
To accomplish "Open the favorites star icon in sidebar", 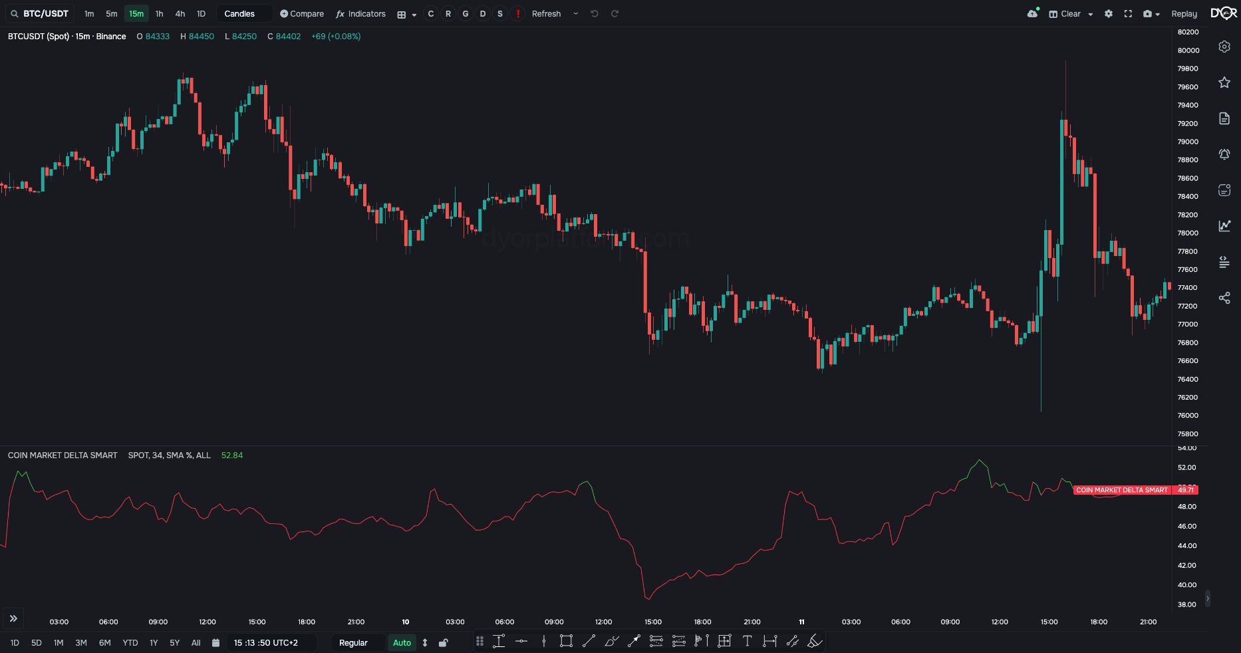I will tap(1224, 82).
